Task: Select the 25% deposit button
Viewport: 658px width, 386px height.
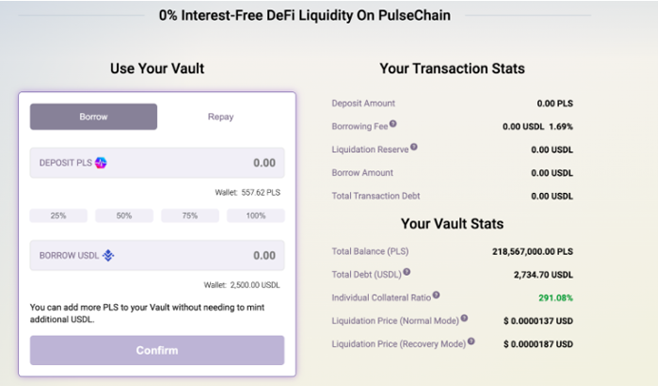Action: point(58,216)
